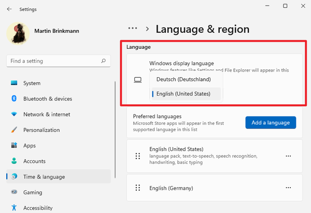Open Bluetooth & devices settings
This screenshot has height=213, width=311.
point(59,98)
